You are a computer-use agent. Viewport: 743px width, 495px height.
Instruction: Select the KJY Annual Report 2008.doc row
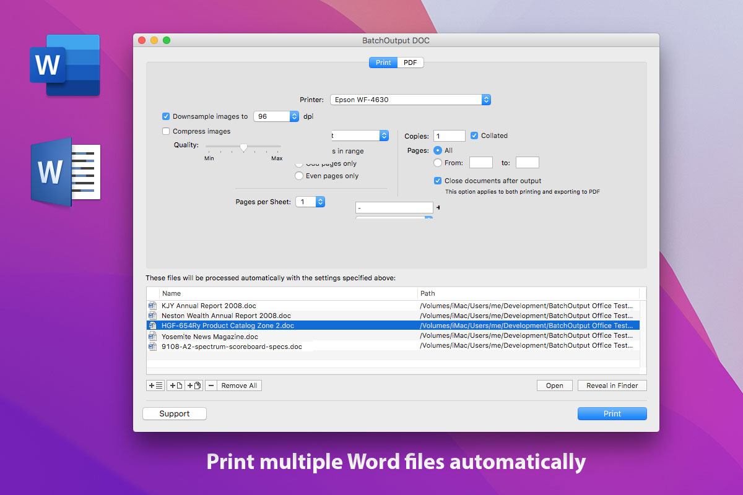click(393, 306)
